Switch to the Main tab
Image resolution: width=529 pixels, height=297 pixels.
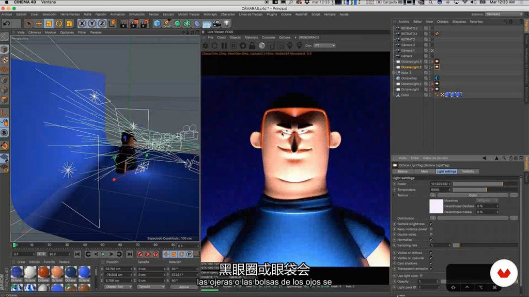(x=425, y=171)
